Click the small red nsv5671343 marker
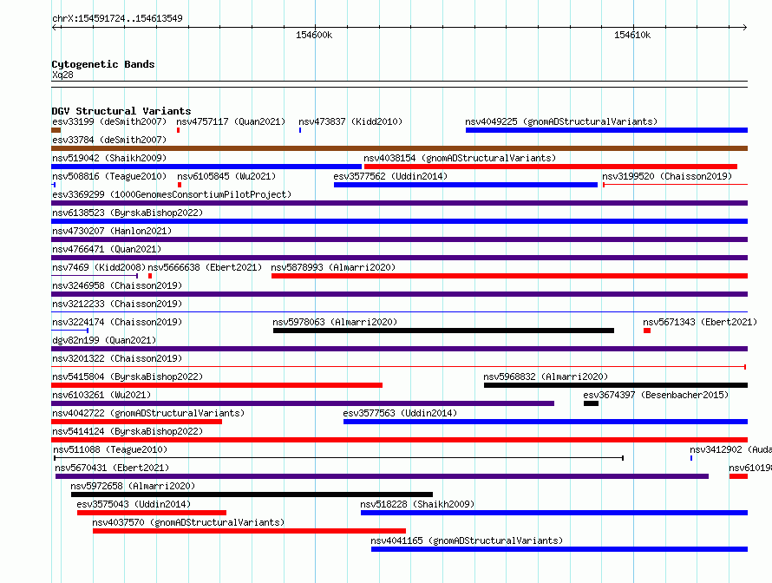 [647, 331]
